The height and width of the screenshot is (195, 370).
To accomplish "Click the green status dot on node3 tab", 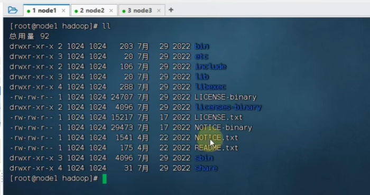I will click(124, 11).
